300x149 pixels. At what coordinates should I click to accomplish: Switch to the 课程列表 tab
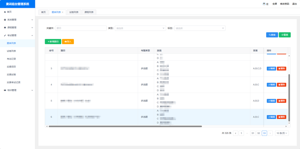tap(89, 12)
